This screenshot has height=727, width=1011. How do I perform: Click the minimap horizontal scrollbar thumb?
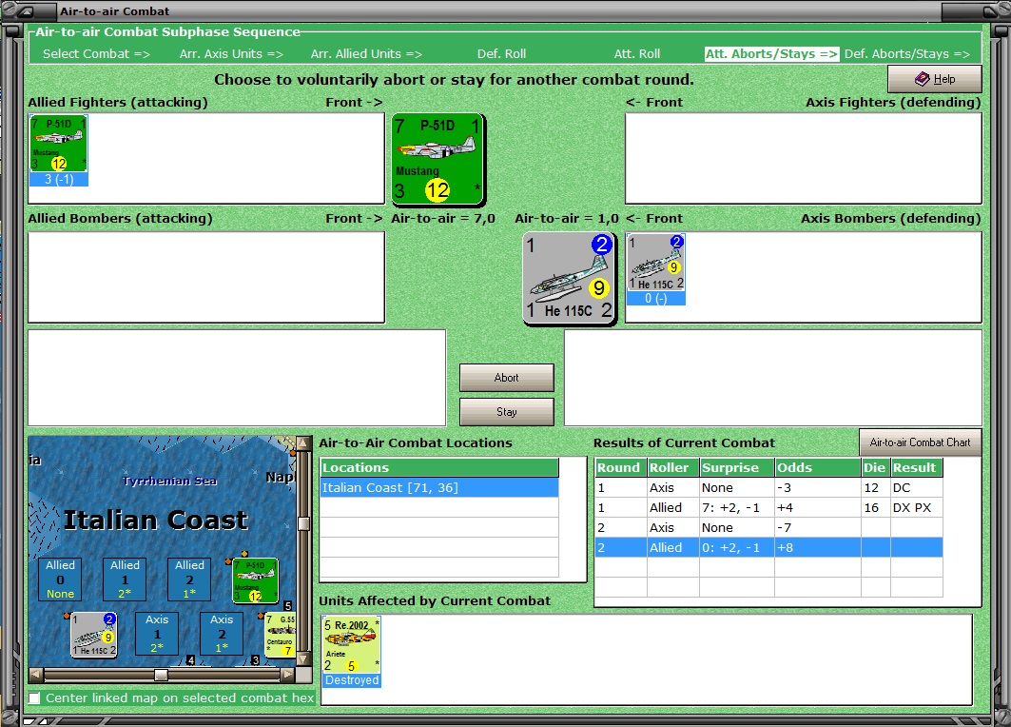(x=161, y=675)
